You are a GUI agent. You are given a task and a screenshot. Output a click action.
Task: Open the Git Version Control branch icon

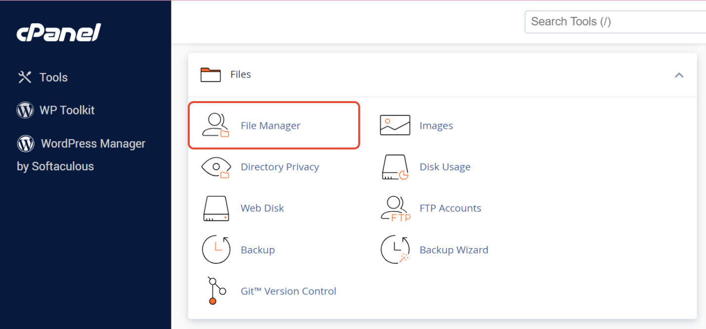216,291
